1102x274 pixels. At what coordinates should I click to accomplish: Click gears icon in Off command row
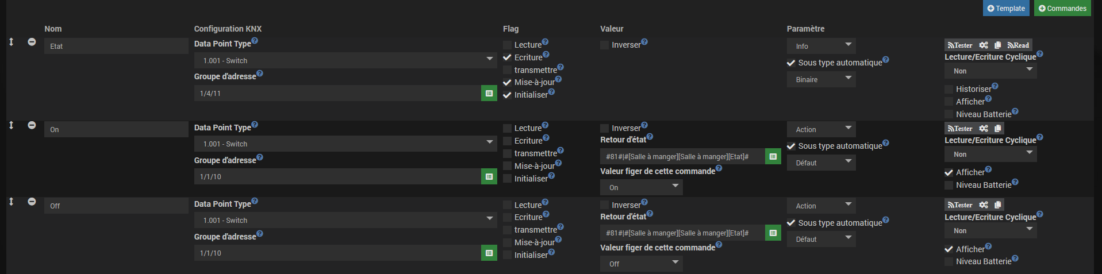pyautogui.click(x=984, y=205)
